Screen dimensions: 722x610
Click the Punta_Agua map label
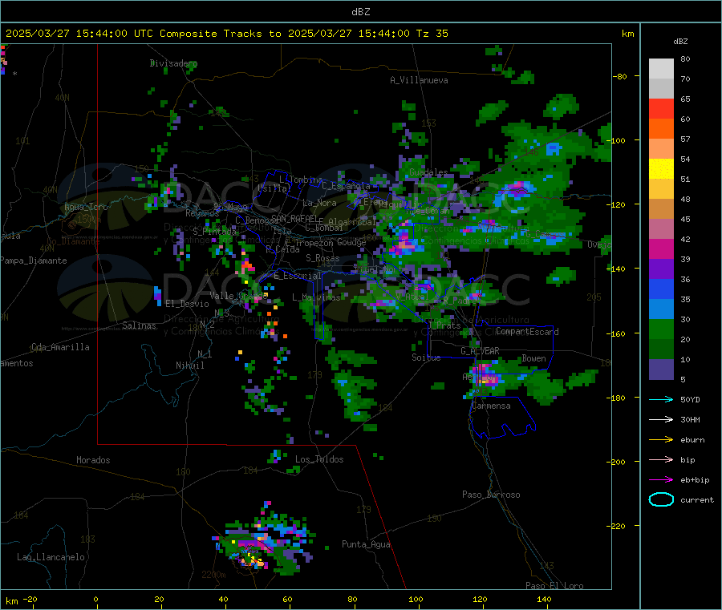(366, 544)
